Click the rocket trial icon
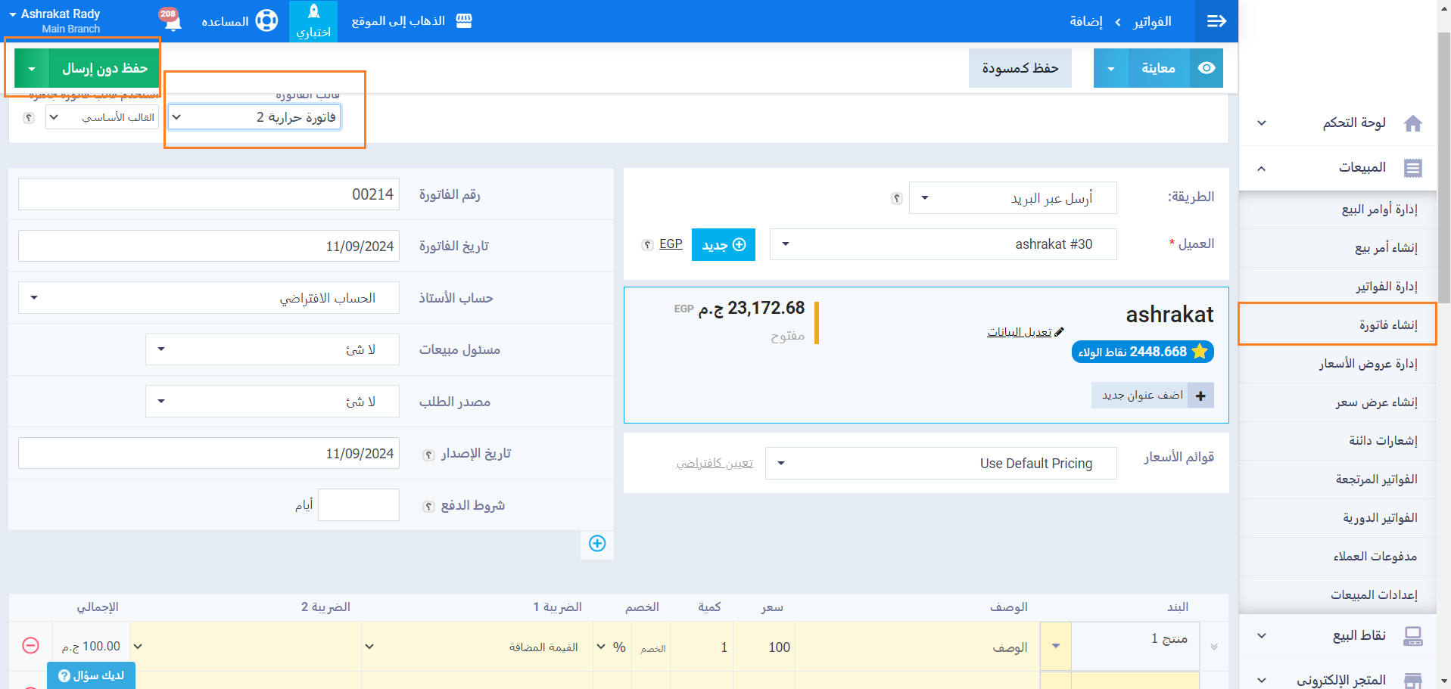The width and height of the screenshot is (1451, 689). click(313, 12)
